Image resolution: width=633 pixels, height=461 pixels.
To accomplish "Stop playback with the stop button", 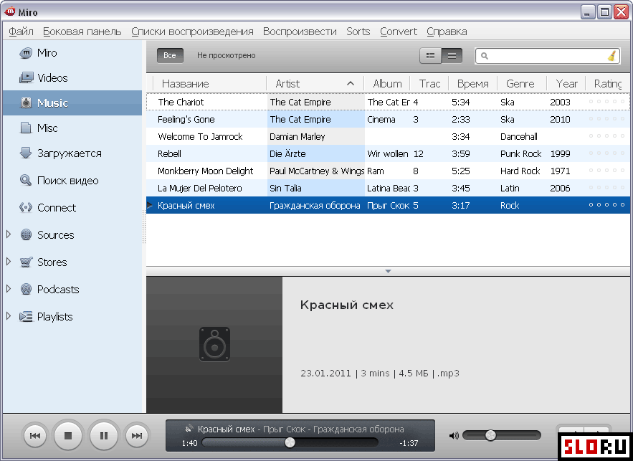I will pyautogui.click(x=68, y=435).
